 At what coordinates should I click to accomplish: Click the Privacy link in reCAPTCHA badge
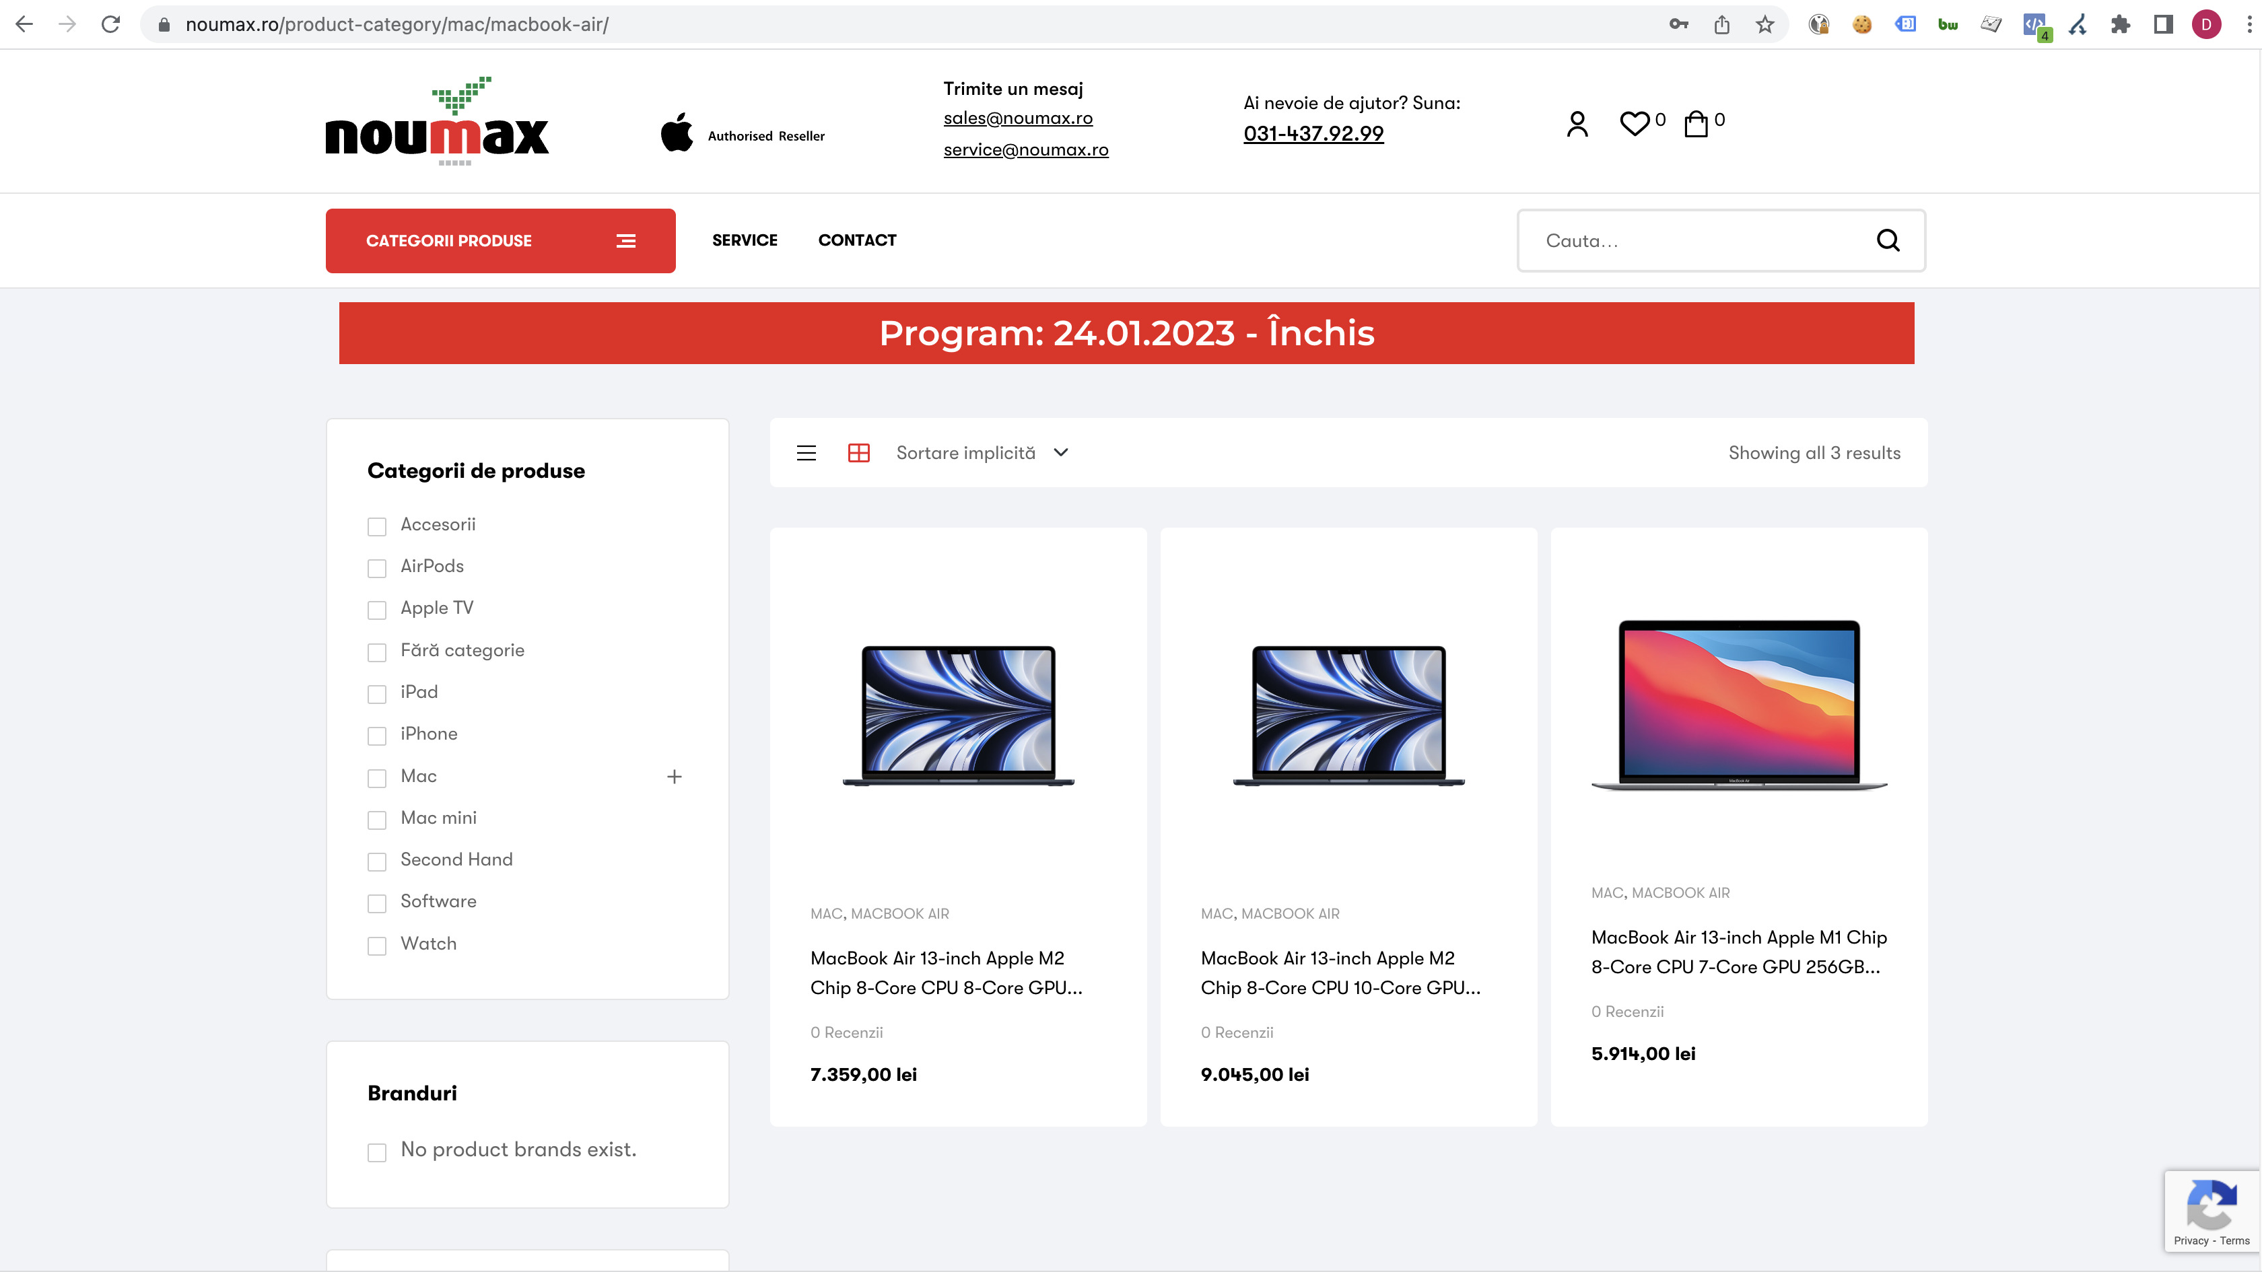(x=2190, y=1240)
